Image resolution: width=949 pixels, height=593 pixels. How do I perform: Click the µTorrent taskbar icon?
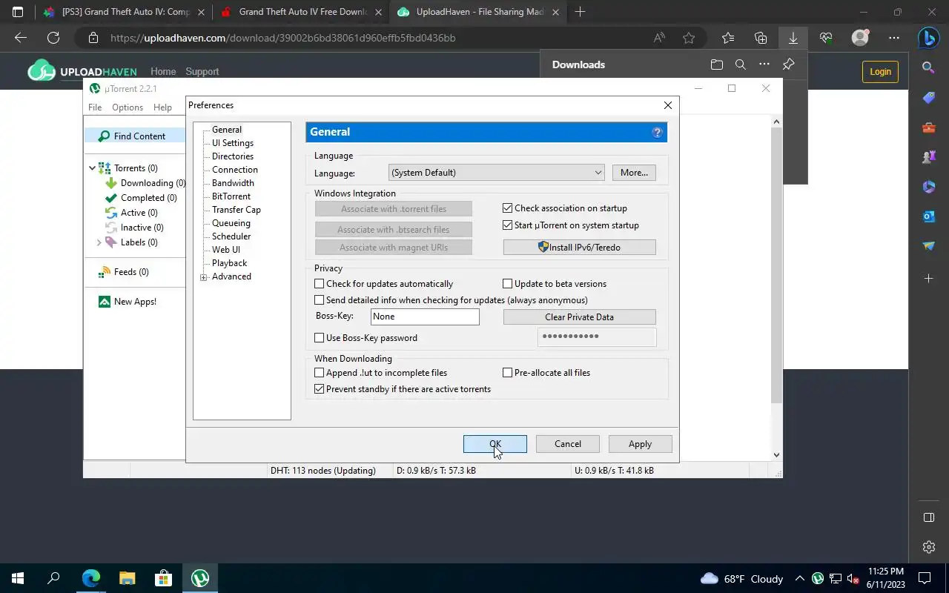199,578
